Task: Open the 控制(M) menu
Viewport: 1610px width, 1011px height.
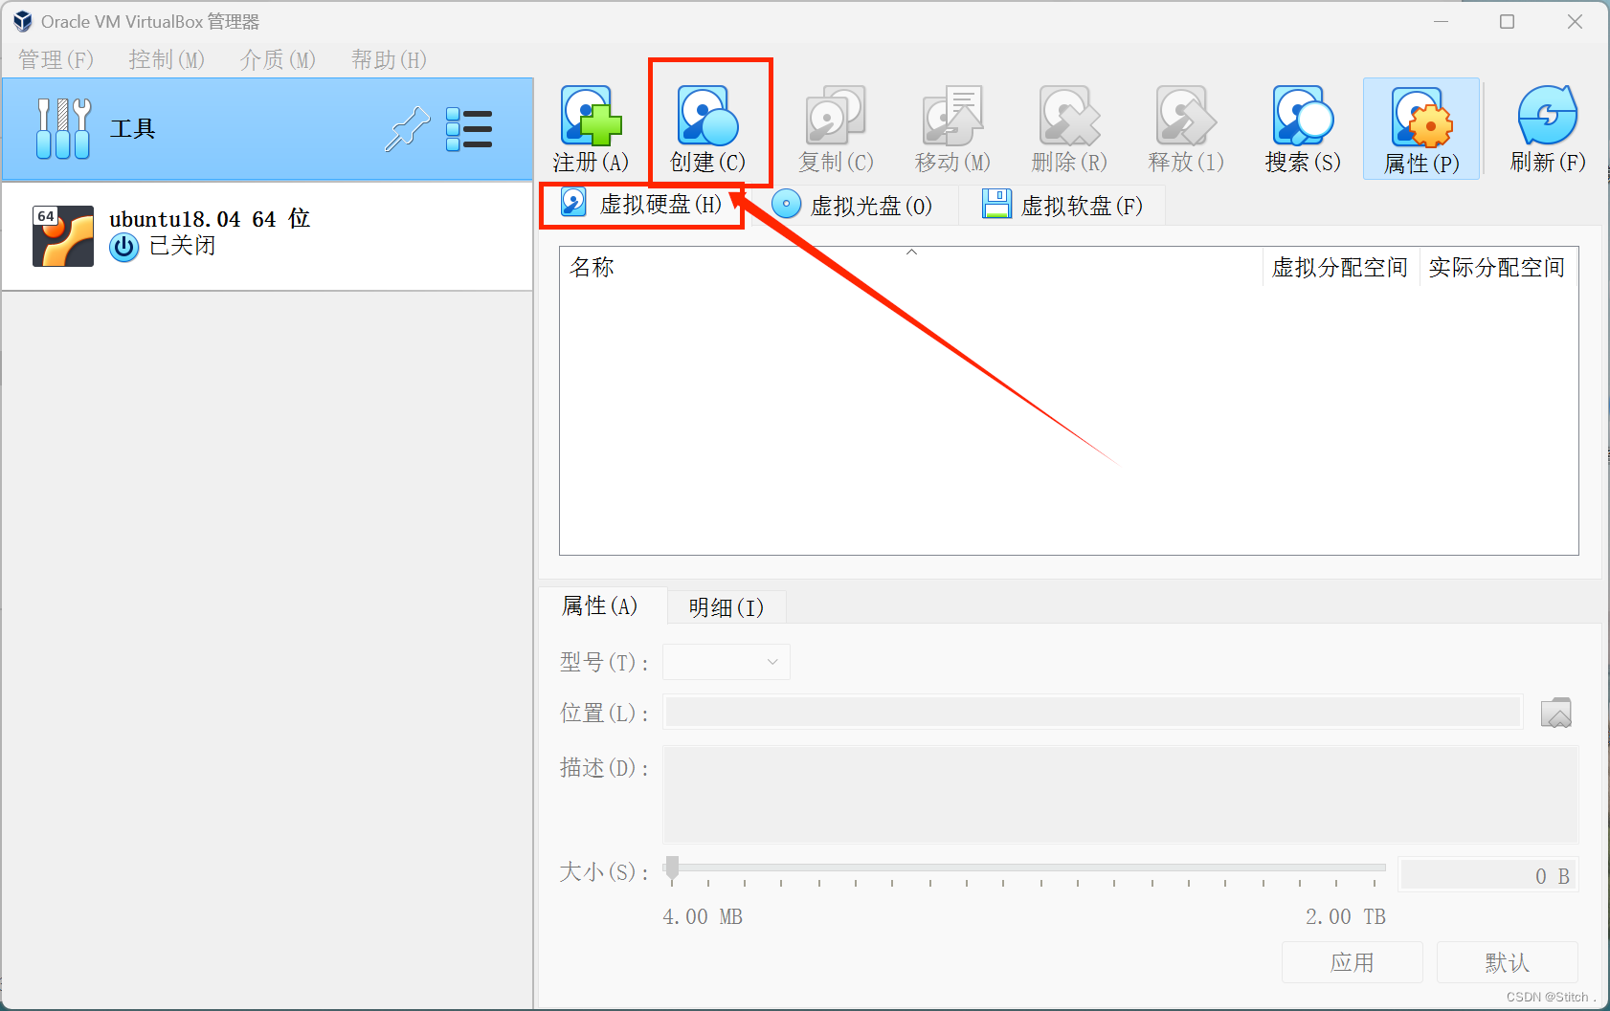Action: click(168, 59)
